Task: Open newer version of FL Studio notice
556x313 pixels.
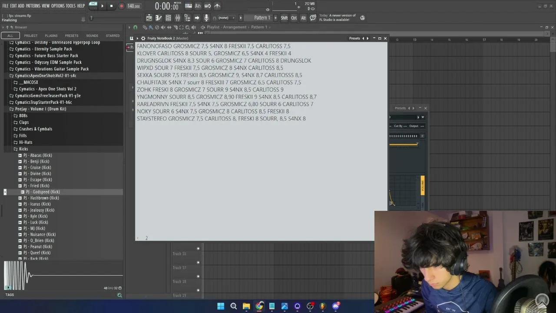Action: click(338, 17)
